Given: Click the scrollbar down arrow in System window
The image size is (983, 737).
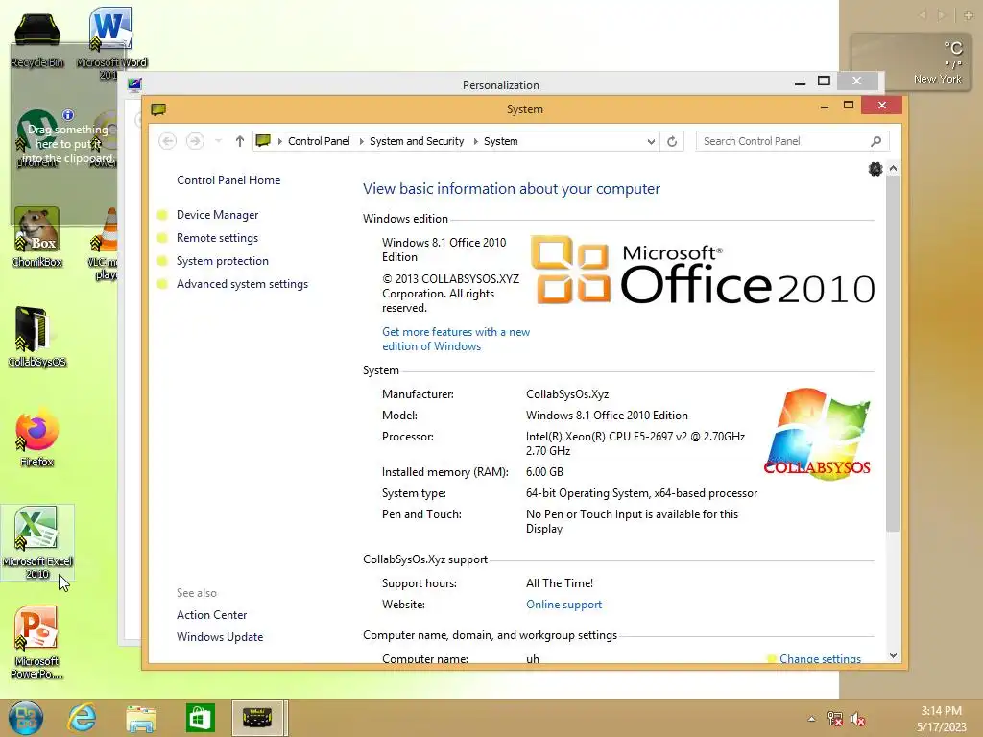Looking at the screenshot, I should pyautogui.click(x=894, y=655).
